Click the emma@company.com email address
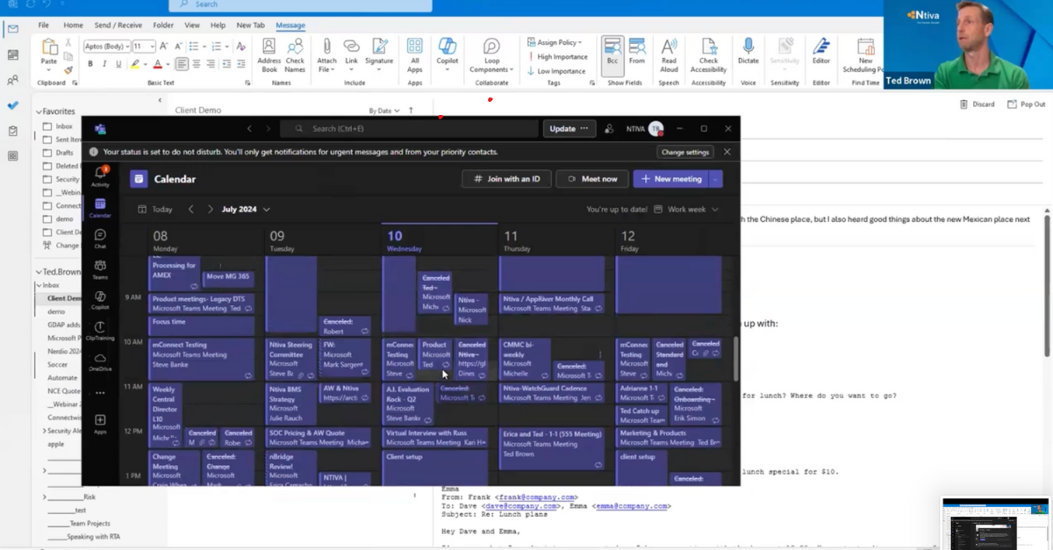Screen dimensions: 1053x550 point(631,506)
